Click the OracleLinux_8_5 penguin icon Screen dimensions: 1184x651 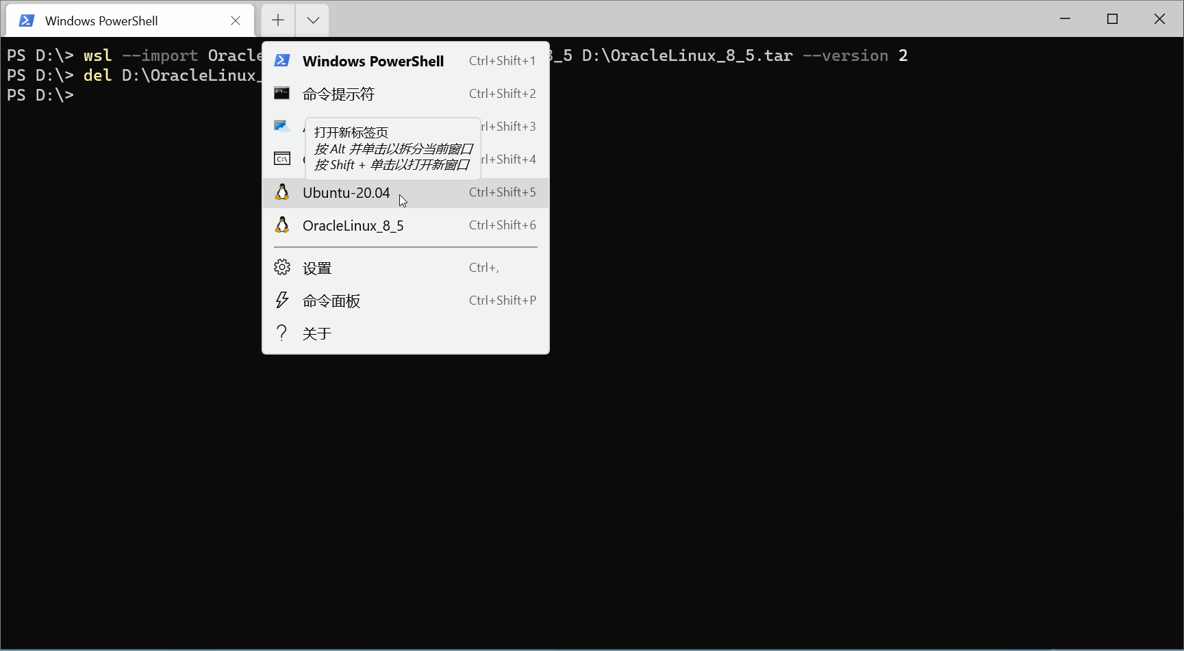[282, 225]
